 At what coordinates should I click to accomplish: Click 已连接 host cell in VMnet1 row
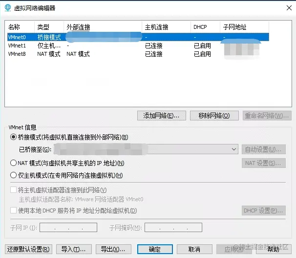[x=154, y=46]
